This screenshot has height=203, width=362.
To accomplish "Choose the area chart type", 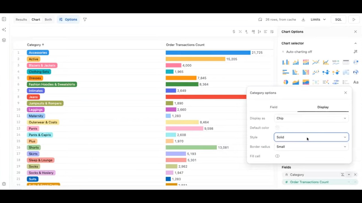I will (x=296, y=82).
